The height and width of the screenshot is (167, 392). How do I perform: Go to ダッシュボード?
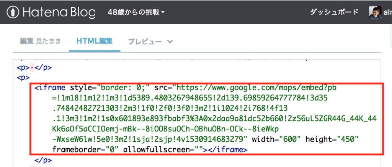pyautogui.click(x=334, y=12)
